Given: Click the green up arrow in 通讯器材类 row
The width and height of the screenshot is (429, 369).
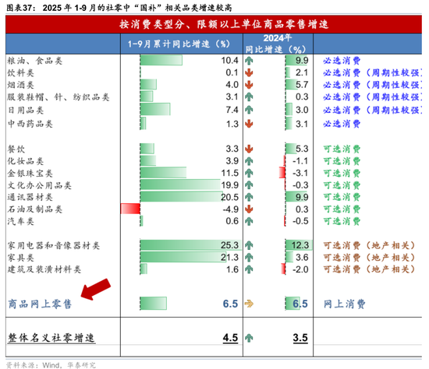Looking at the screenshot, I should click(x=249, y=197).
